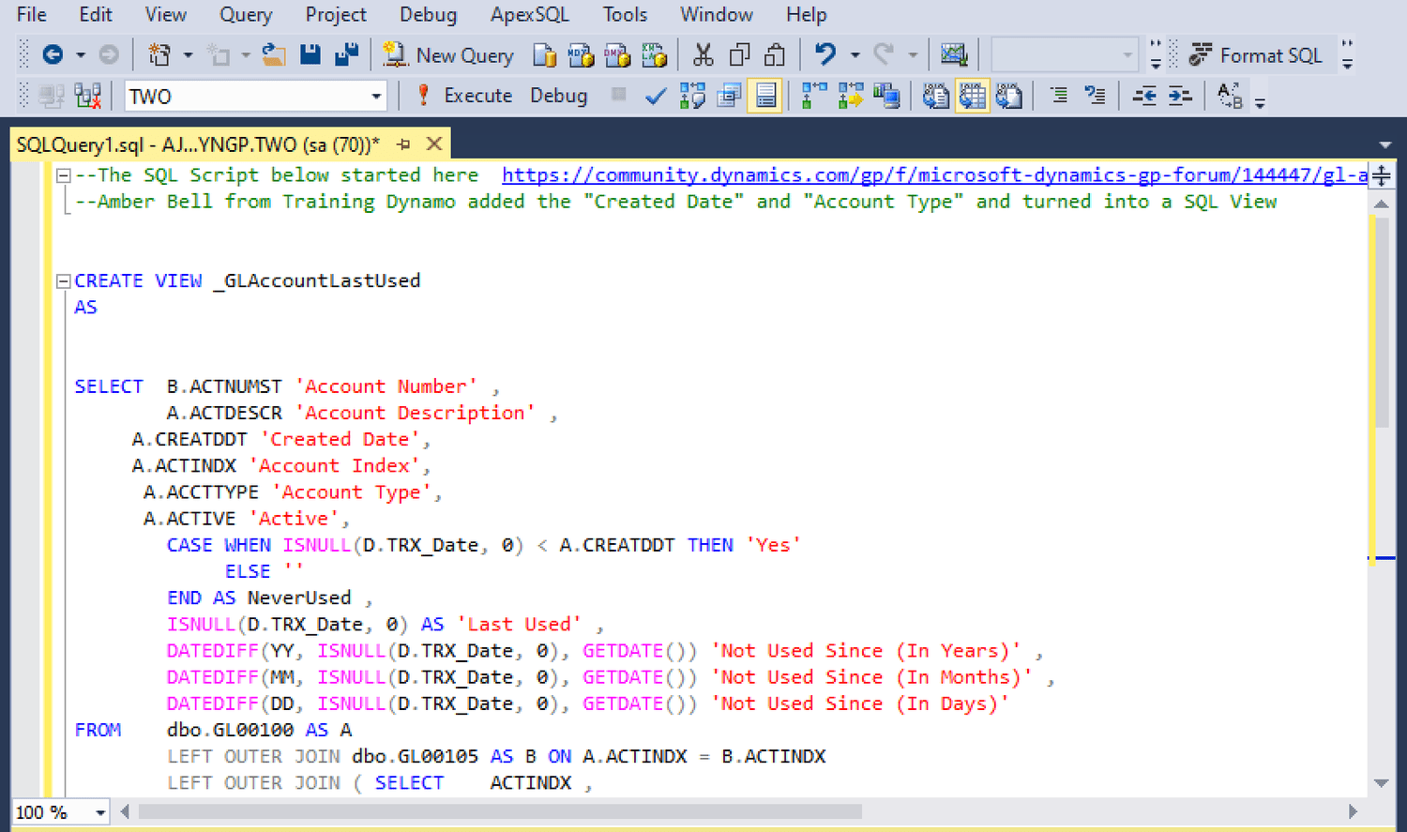Comment out the selected lines icon
This screenshot has height=832, width=1407.
[x=1060, y=95]
